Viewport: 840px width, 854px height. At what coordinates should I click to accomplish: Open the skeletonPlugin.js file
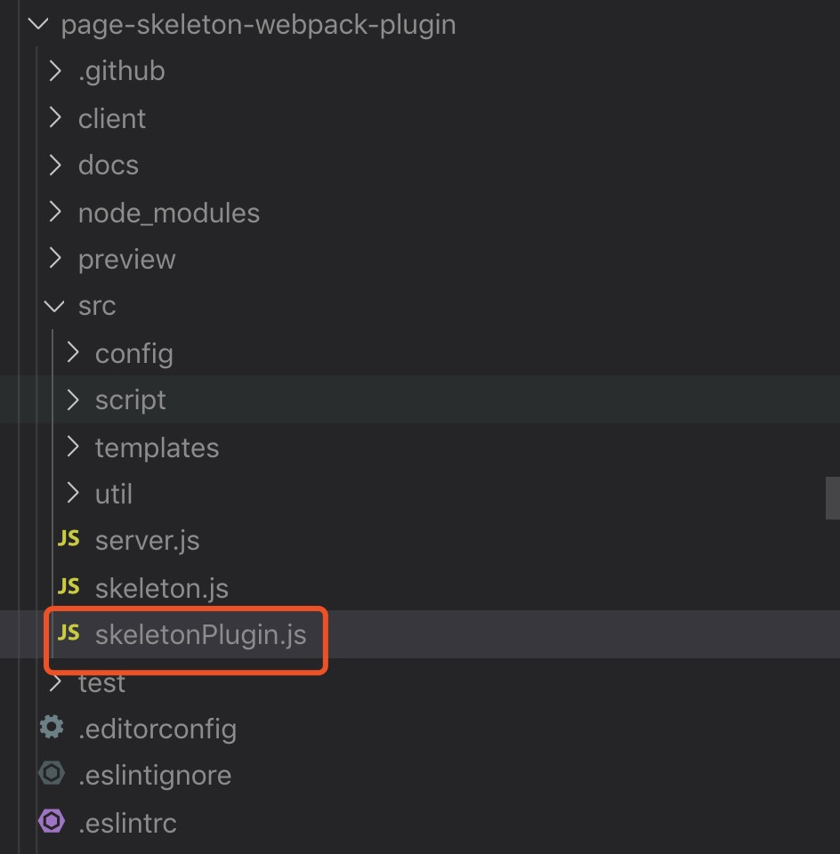point(200,634)
